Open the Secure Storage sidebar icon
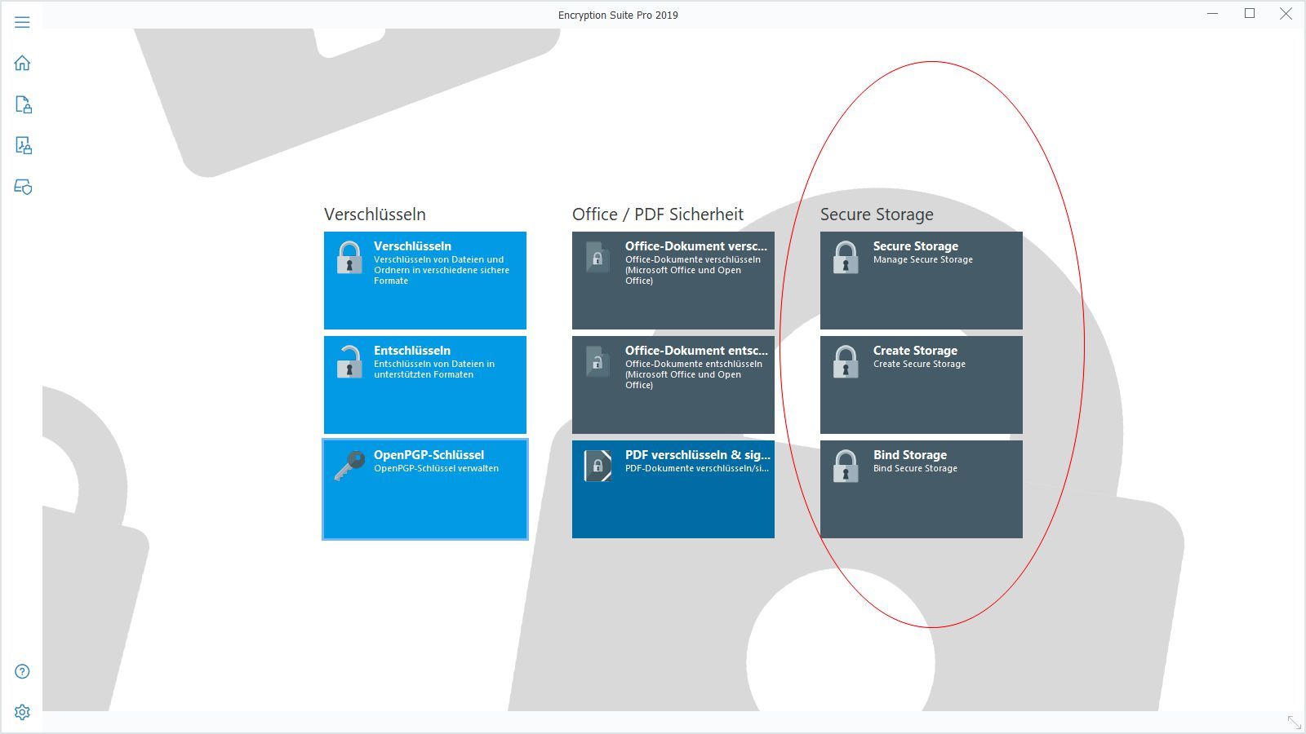 pos(23,187)
